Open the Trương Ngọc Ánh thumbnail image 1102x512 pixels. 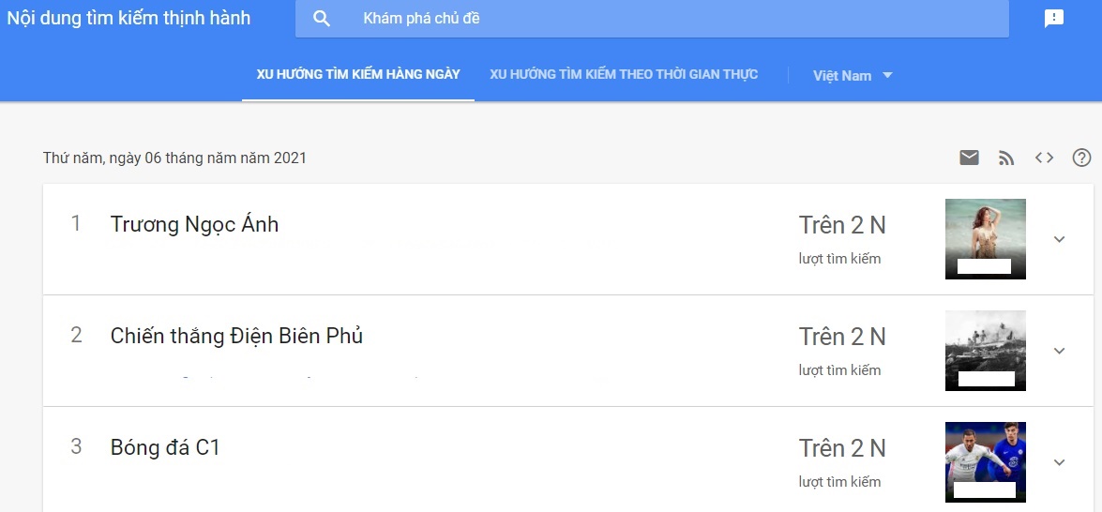(x=985, y=238)
